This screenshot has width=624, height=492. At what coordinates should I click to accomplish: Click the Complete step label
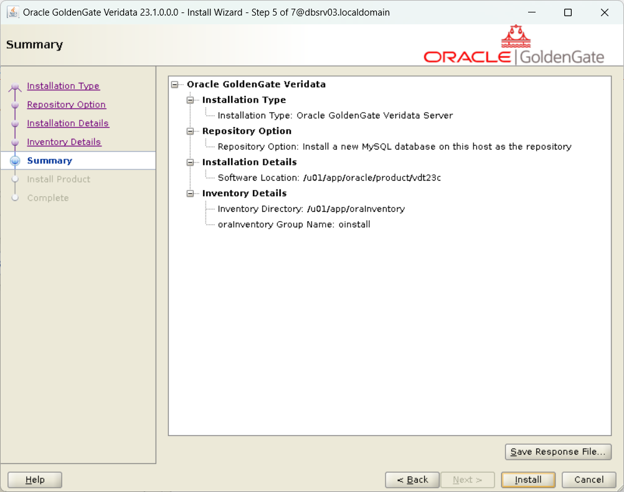48,198
